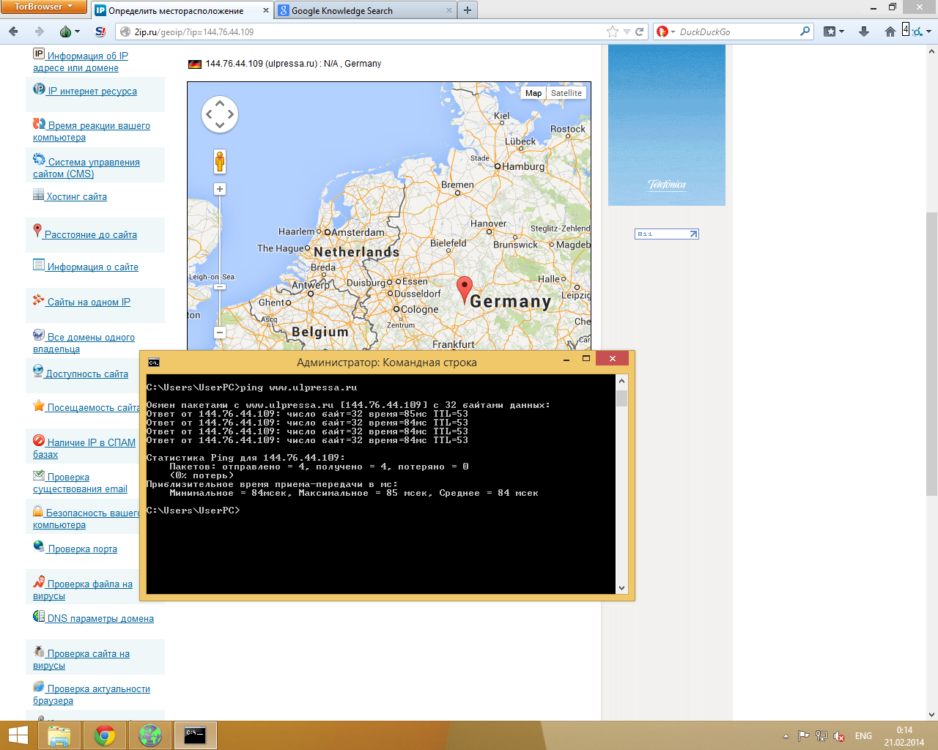Image resolution: width=938 pixels, height=750 pixels.
Task: Close the Google Knowledge Search tab
Action: pos(449,10)
